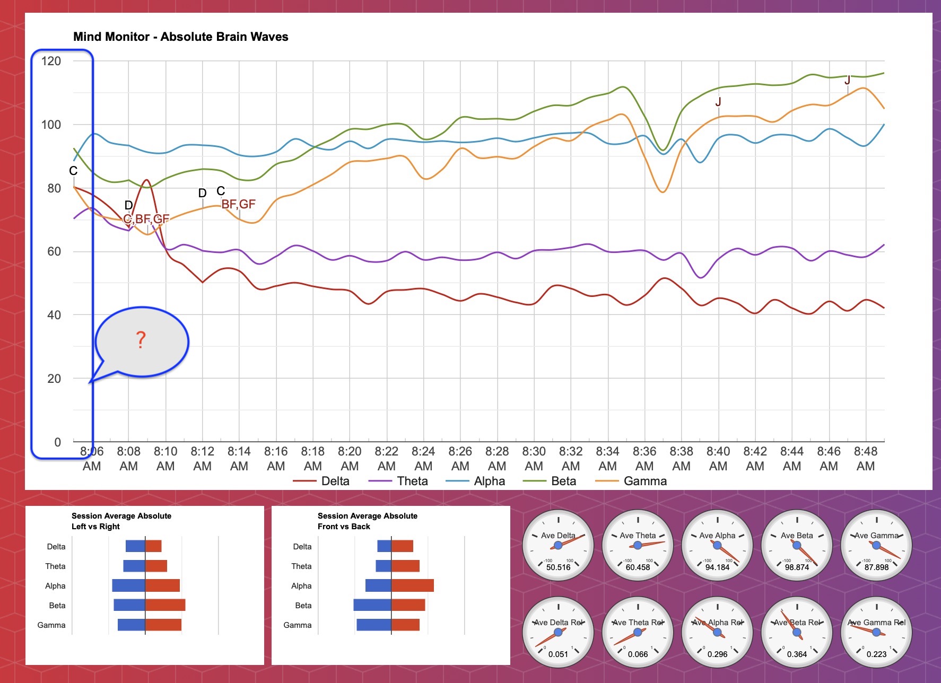Click the Theta row label in Front vs Back chart
This screenshot has width=941, height=683.
pyautogui.click(x=301, y=566)
